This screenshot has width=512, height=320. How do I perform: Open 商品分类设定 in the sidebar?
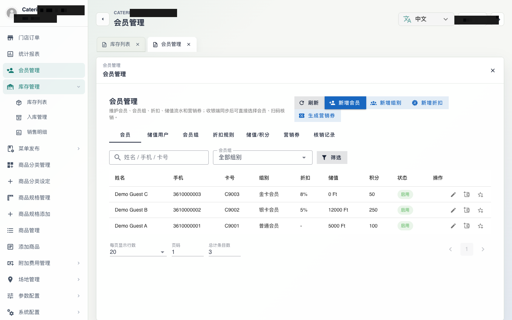(x=44, y=181)
